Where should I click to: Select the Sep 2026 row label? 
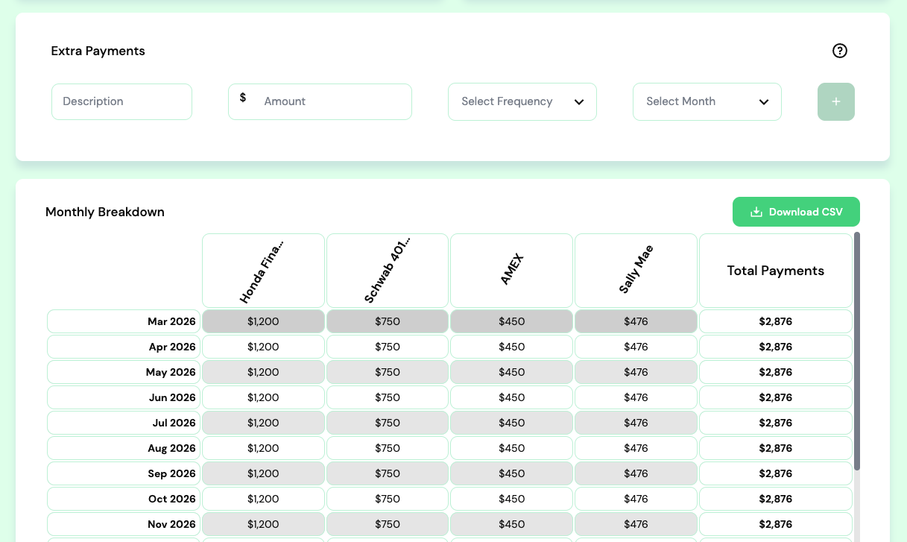point(124,473)
